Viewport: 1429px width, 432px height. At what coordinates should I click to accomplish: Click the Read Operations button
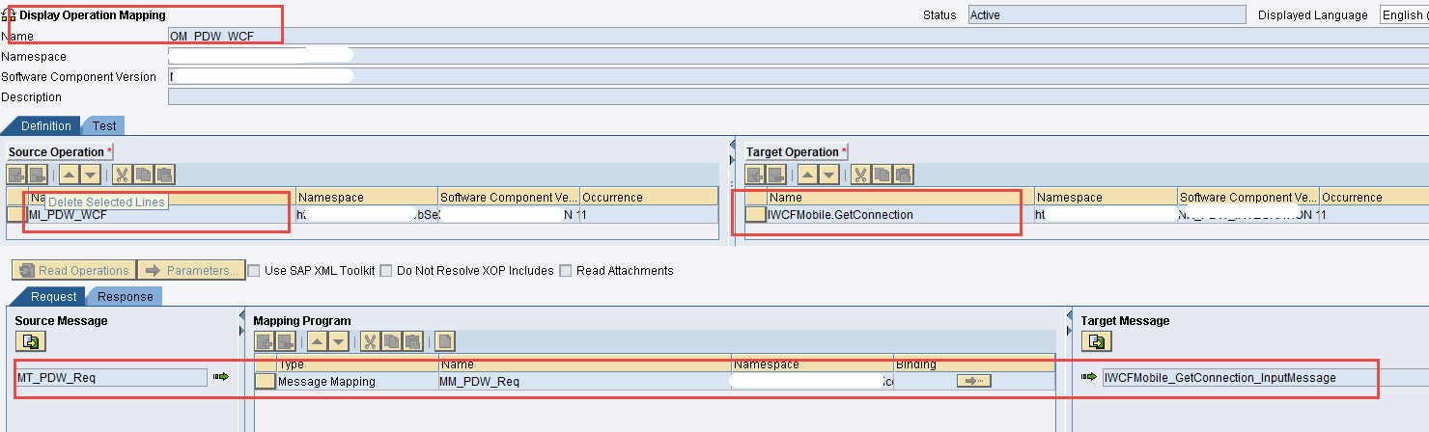tap(73, 271)
